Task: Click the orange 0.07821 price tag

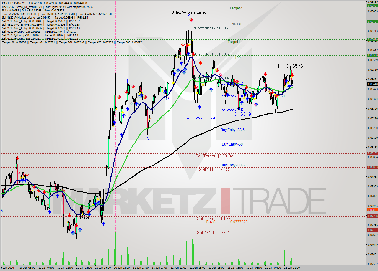Action: coord(372,210)
